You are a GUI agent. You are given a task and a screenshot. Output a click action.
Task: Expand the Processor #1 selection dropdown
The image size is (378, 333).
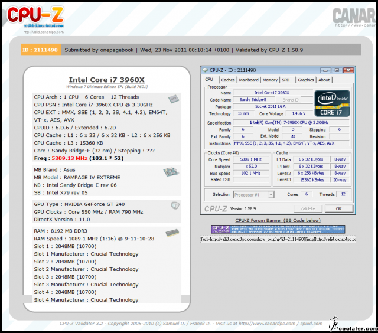coord(271,195)
